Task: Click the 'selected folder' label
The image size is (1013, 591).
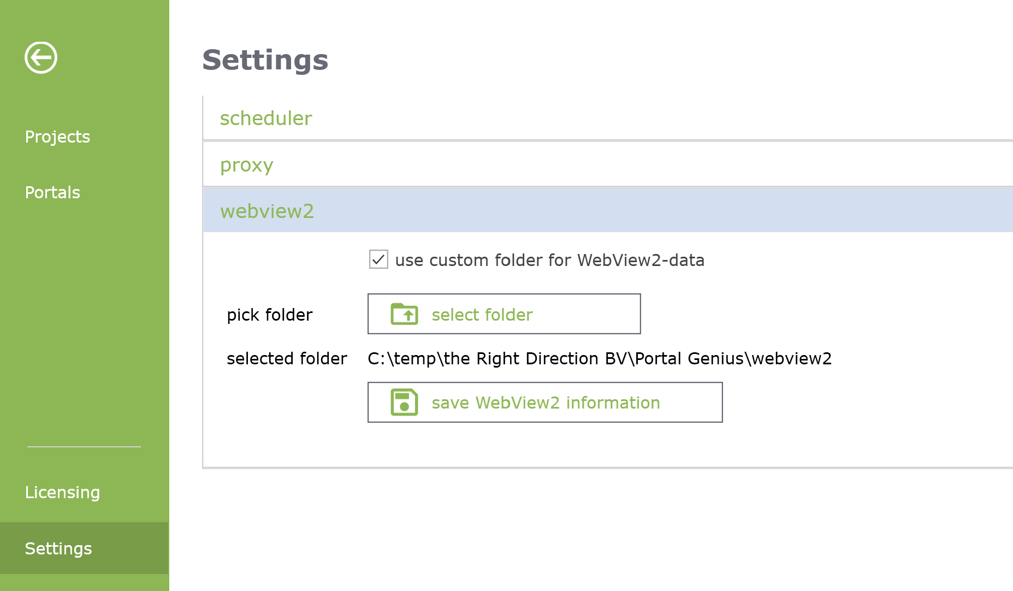Action: [x=287, y=358]
